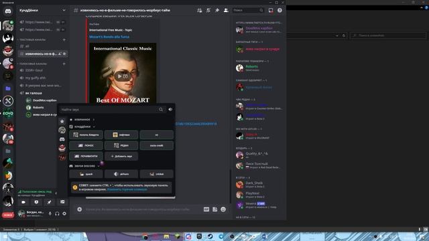Open the pickaxe server icon

[x=8, y=163]
